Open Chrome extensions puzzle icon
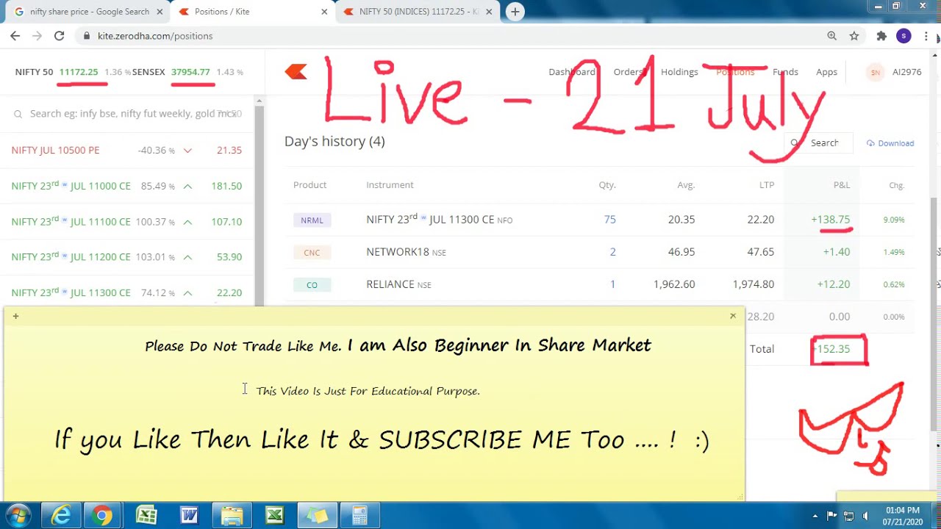This screenshot has height=529, width=941. click(881, 36)
